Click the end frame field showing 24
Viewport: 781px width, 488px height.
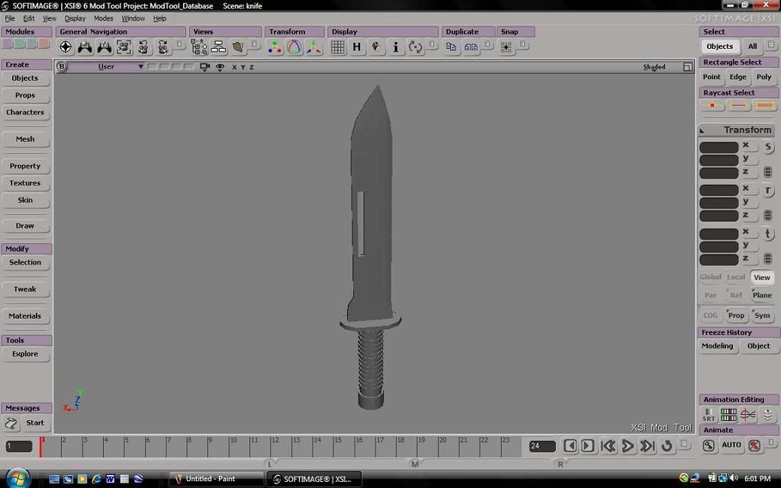pos(542,446)
